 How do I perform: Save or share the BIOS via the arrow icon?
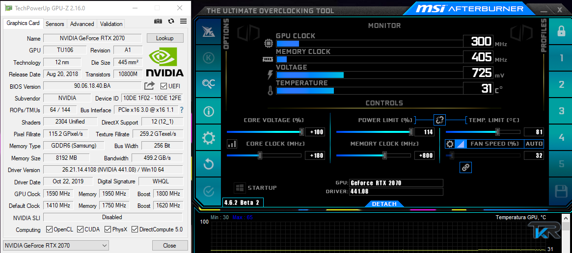pos(150,86)
